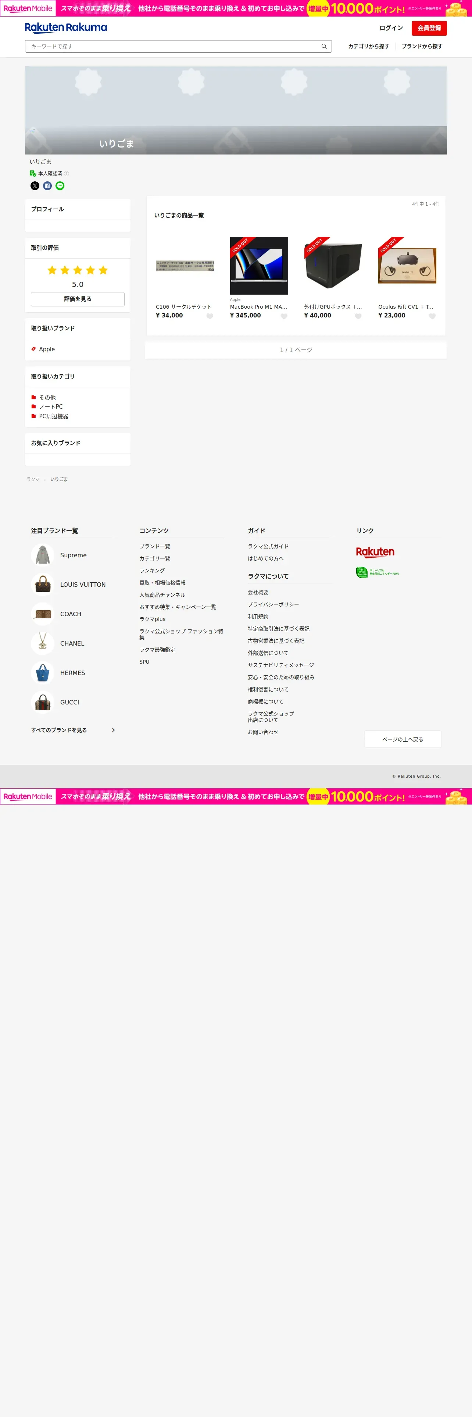This screenshot has width=472, height=1417.
Task: Open the C106 サークルチケット thumbnail
Action: (185, 266)
